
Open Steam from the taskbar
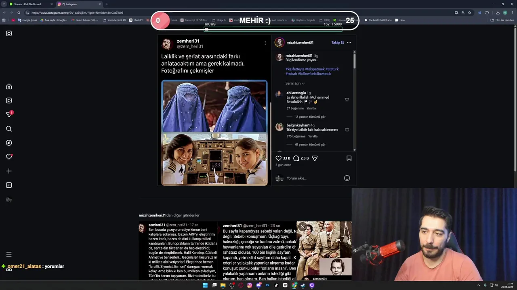303,285
